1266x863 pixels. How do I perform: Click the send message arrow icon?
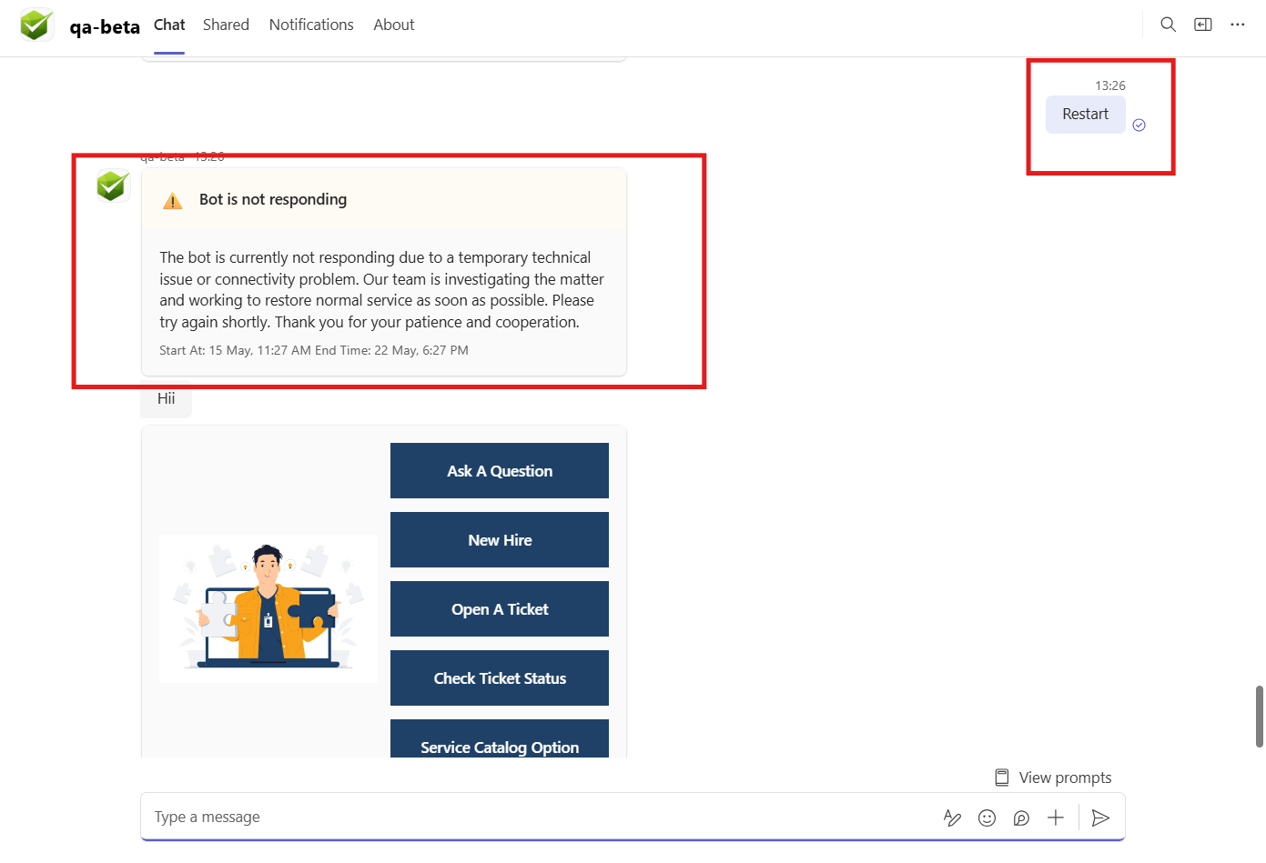(x=1100, y=818)
